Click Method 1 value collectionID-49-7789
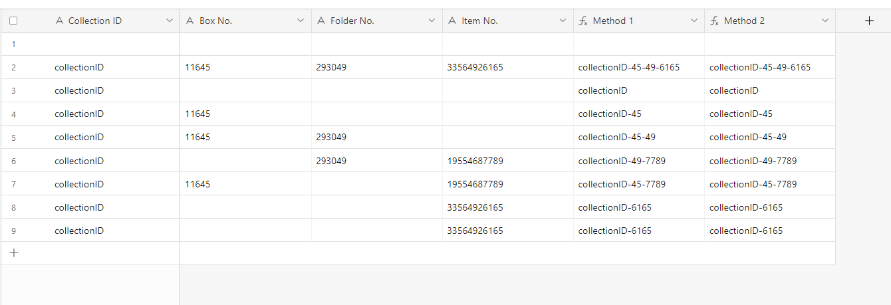Image resolution: width=891 pixels, height=305 pixels. (x=622, y=161)
